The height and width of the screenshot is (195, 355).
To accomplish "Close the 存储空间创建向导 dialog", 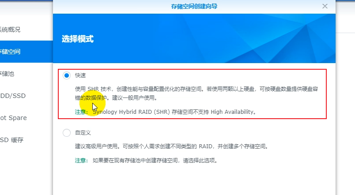I will (x=325, y=6).
